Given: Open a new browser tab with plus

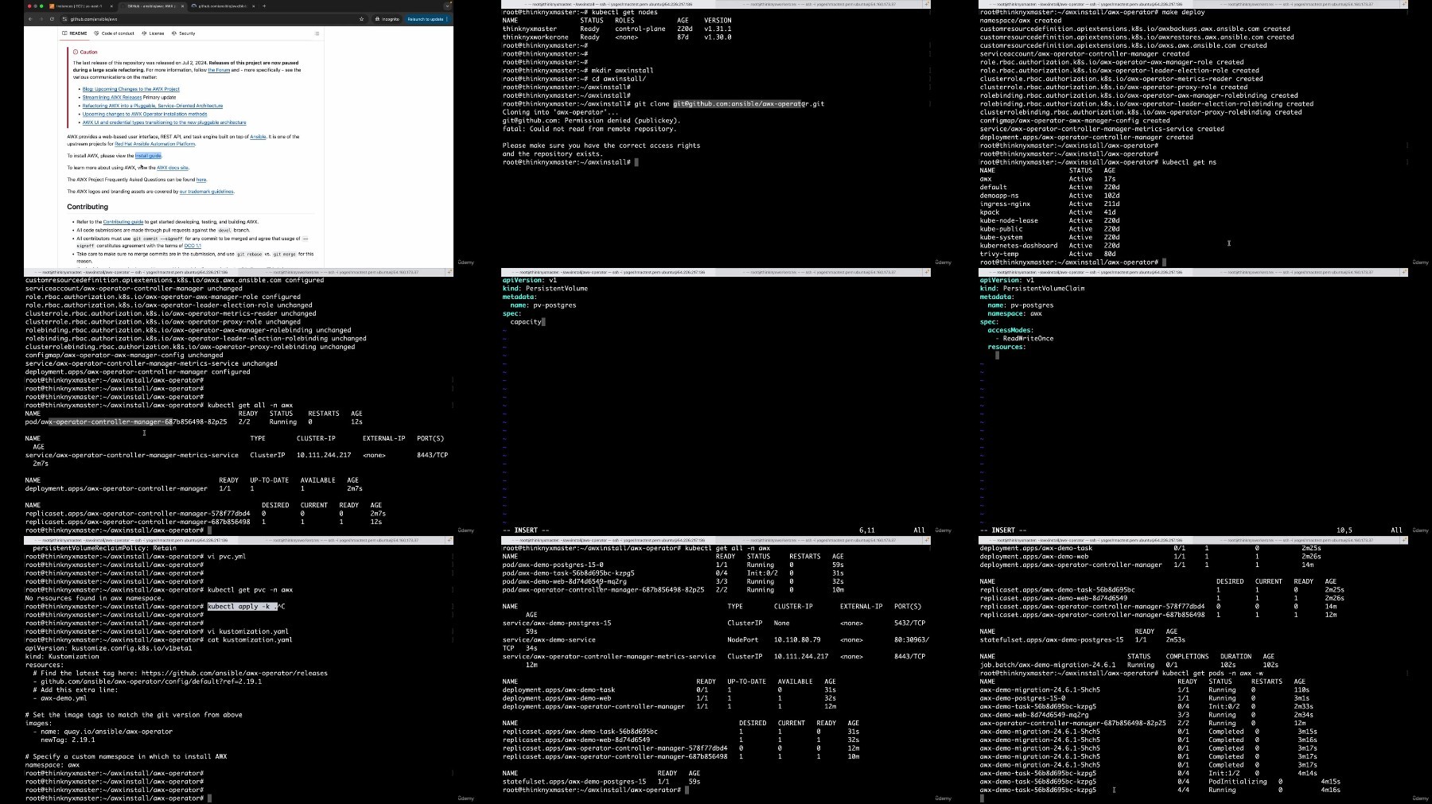Looking at the screenshot, I should pos(264,6).
